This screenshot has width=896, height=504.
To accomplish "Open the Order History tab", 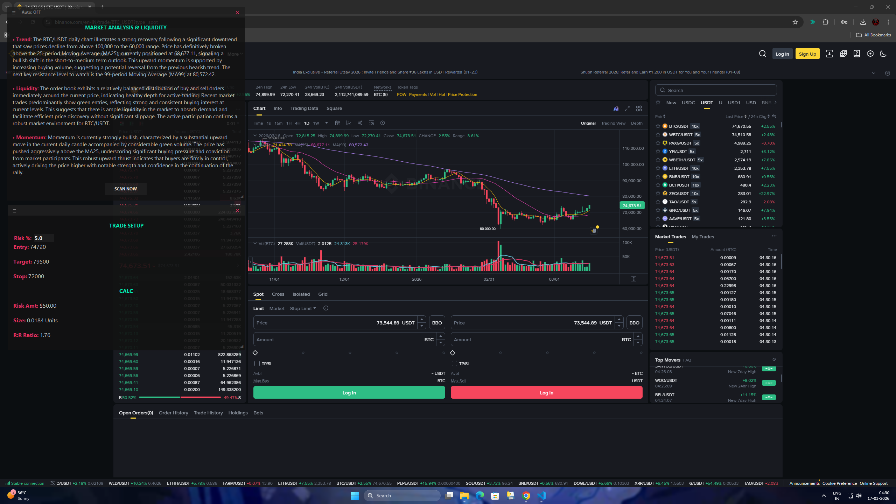I will (x=173, y=413).
